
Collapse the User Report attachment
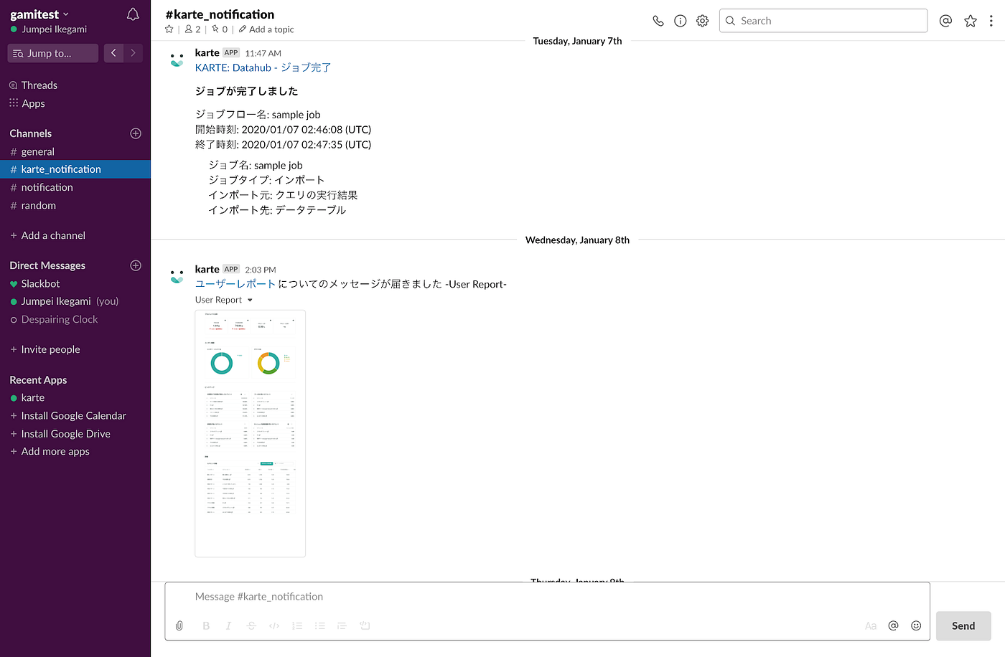point(250,300)
